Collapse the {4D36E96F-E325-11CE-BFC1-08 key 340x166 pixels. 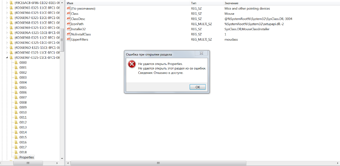(x=7, y=58)
